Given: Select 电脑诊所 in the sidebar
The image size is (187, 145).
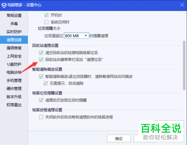Looking at the screenshot, I should click(14, 72).
